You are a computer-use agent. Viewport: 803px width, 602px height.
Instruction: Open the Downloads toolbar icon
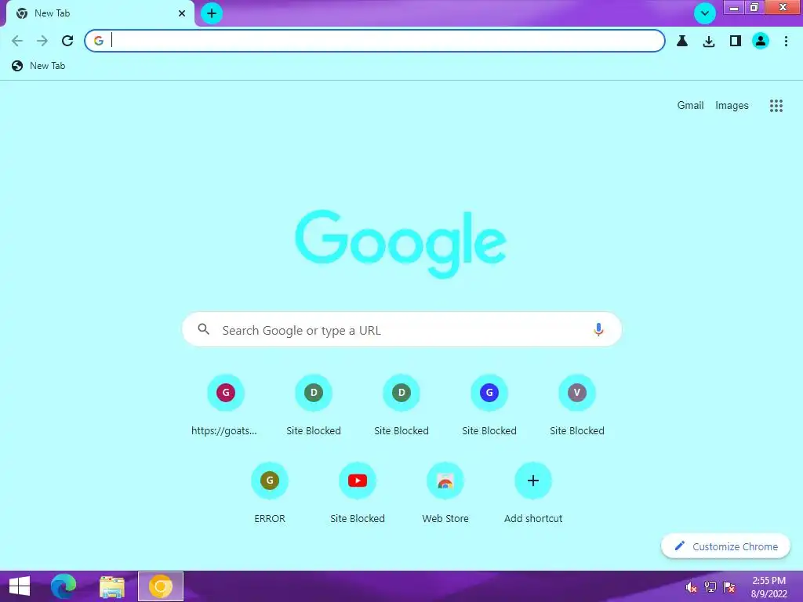pyautogui.click(x=709, y=41)
